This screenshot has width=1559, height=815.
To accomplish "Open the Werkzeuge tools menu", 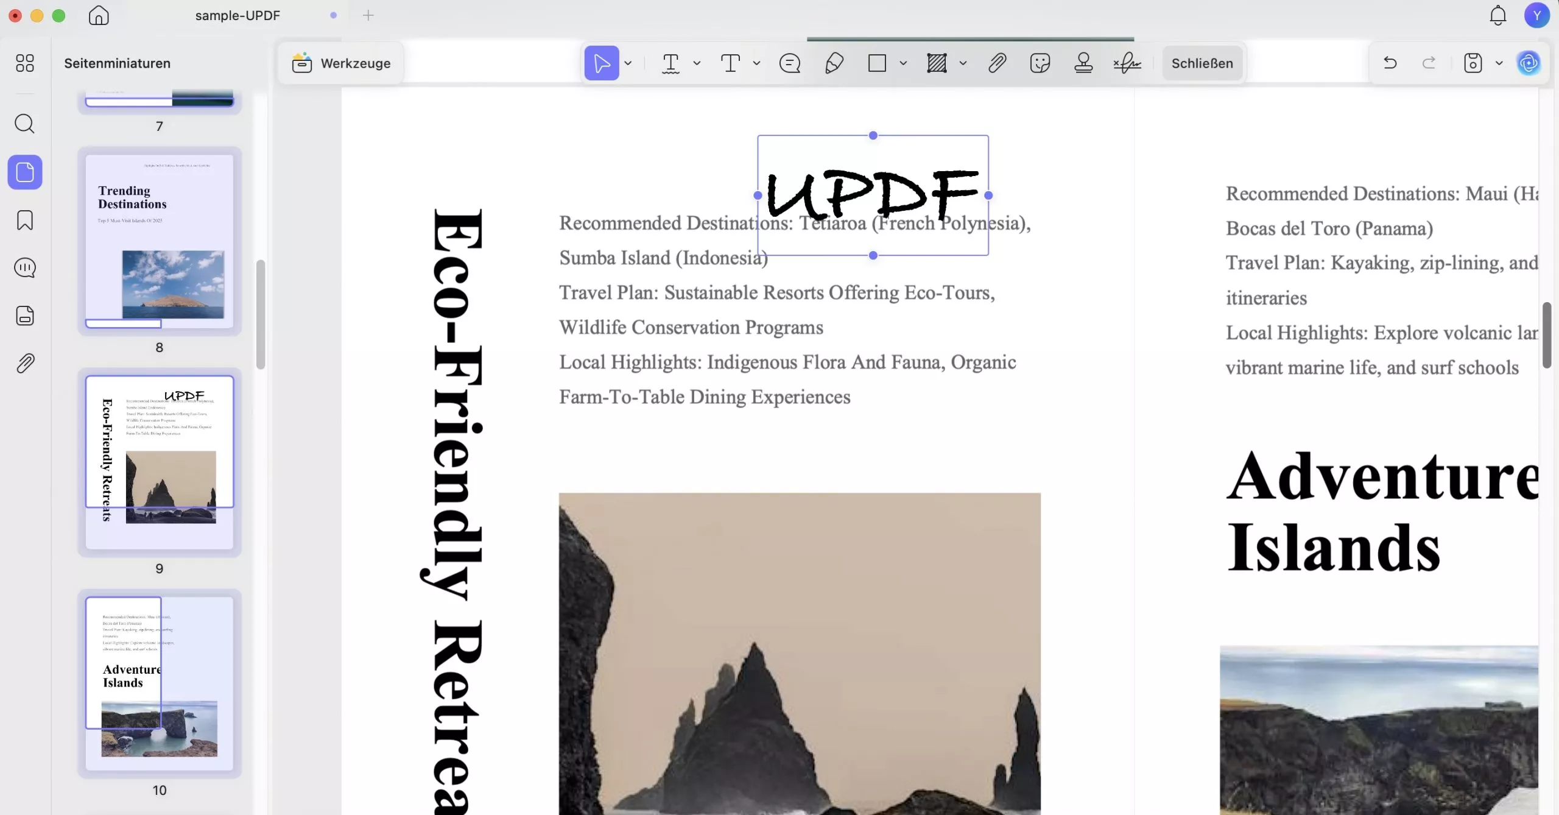I will (341, 63).
